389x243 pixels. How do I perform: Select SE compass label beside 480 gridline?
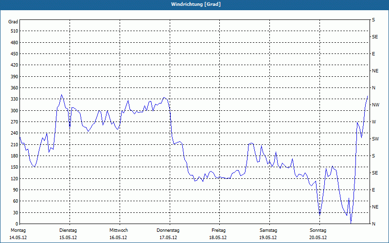pos(375,37)
